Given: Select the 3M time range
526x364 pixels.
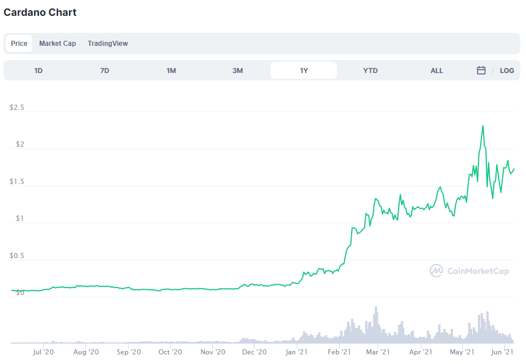Looking at the screenshot, I should coord(237,70).
